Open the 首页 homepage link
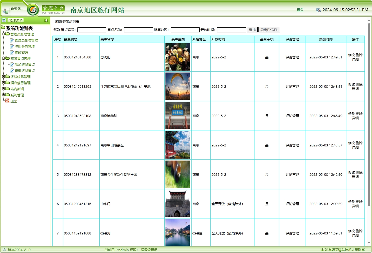Viewport: 372px width, 253px height. pyautogui.click(x=300, y=10)
